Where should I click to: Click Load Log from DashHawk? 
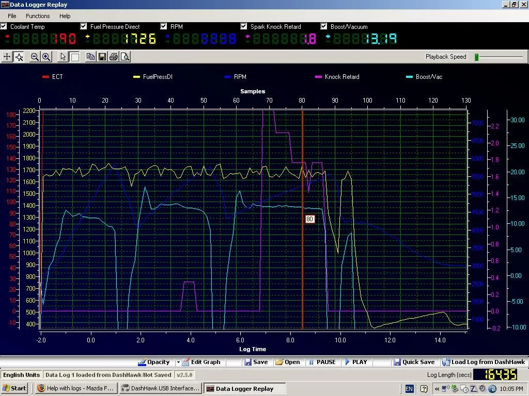coord(484,362)
